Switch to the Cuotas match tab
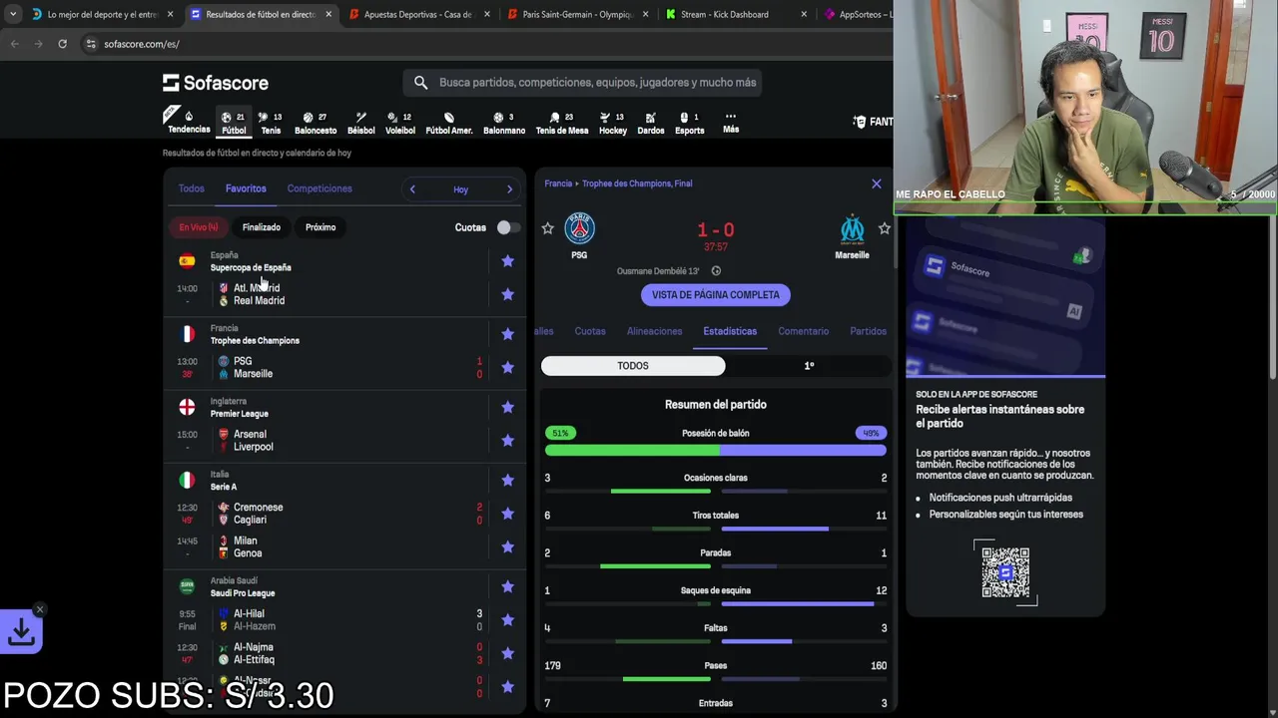The image size is (1278, 718). click(590, 331)
